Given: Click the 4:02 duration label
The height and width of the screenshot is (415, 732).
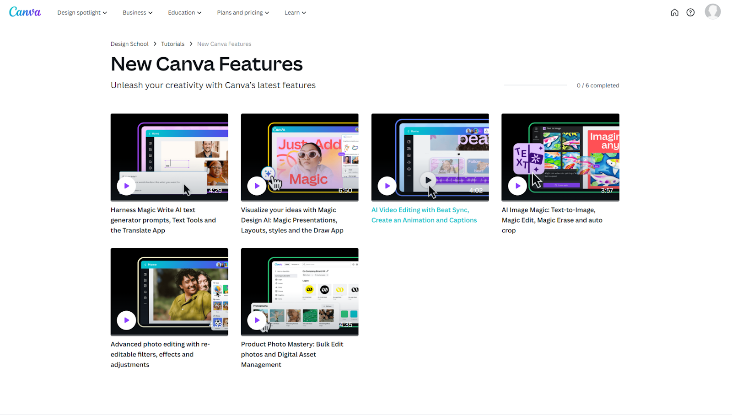Looking at the screenshot, I should (x=476, y=191).
